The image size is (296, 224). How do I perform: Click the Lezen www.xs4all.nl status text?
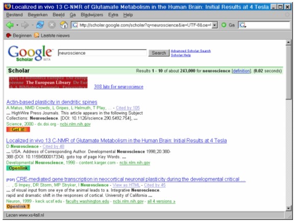coord(25,215)
